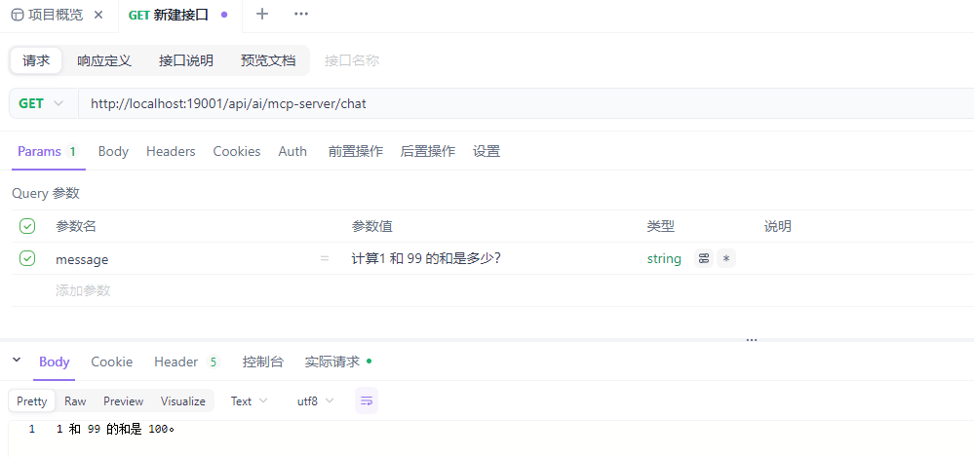Switch to the Headers request tab
This screenshot has width=974, height=457.
click(x=171, y=151)
